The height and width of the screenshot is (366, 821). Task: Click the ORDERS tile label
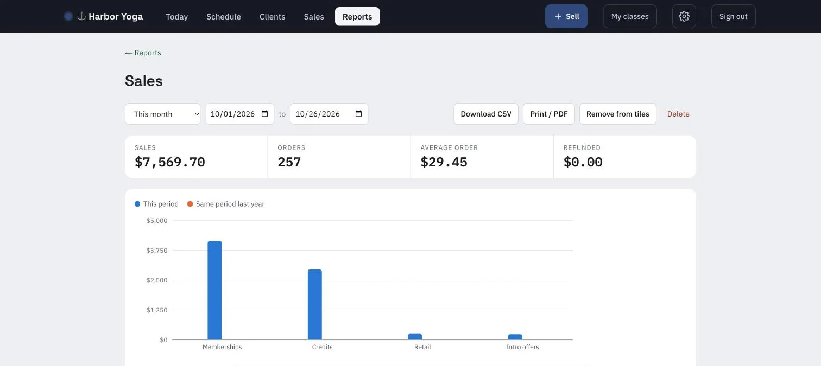click(x=292, y=147)
